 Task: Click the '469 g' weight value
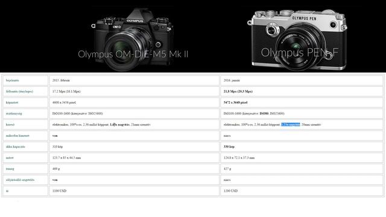coord(56,169)
